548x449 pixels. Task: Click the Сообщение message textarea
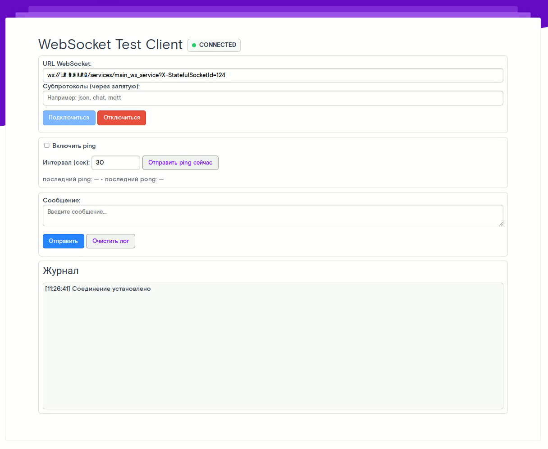pos(273,215)
